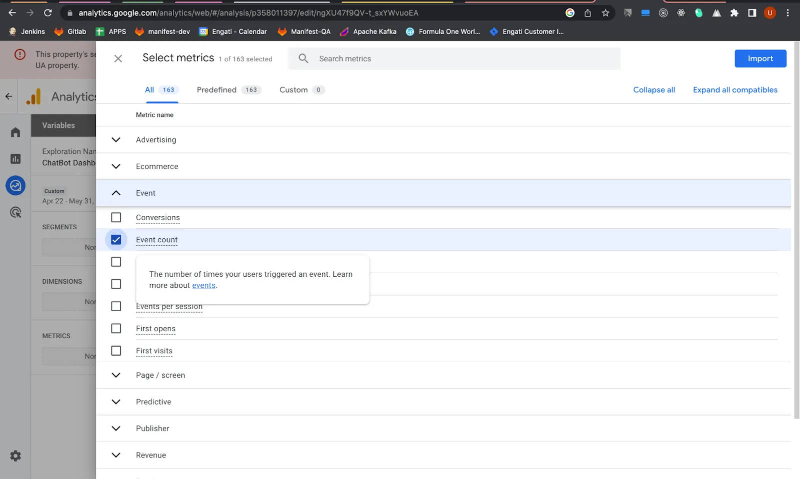Image resolution: width=800 pixels, height=479 pixels.
Task: Select the Conversions metric label
Action: (x=157, y=217)
